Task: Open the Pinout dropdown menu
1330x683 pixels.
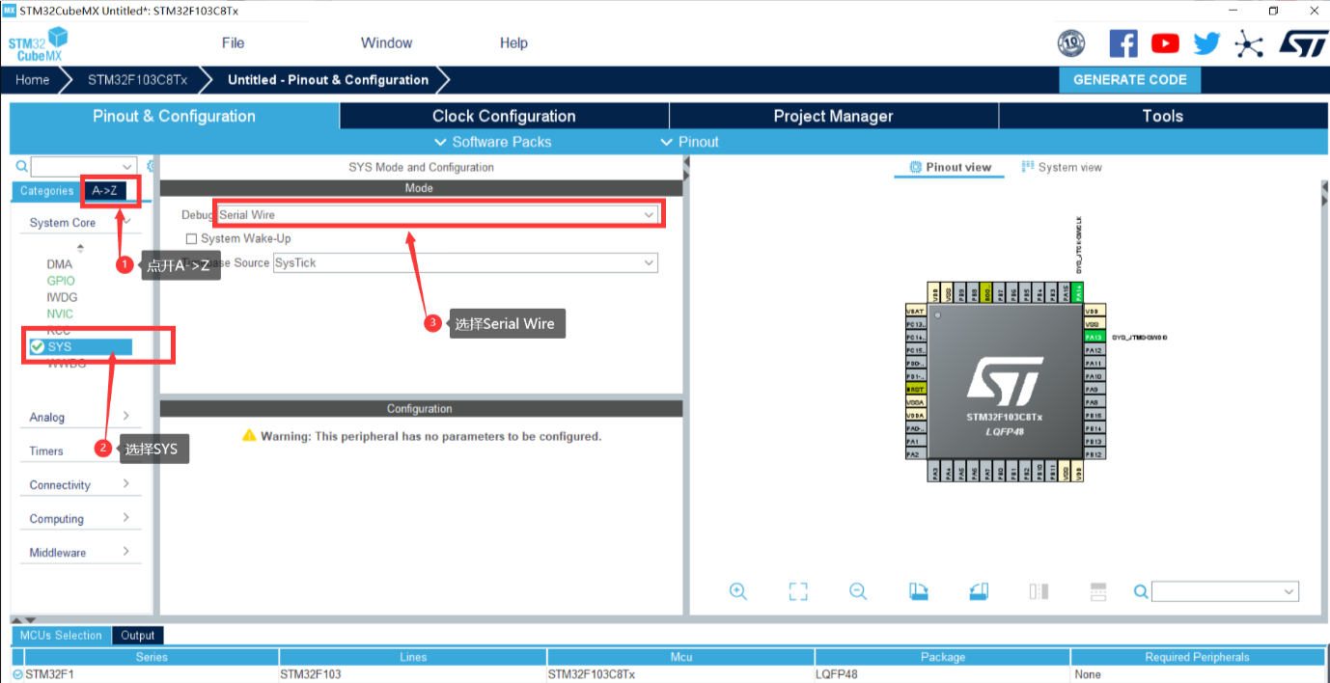Action: (689, 142)
